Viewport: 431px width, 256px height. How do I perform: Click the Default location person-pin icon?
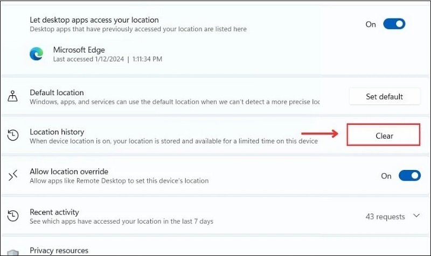click(13, 97)
